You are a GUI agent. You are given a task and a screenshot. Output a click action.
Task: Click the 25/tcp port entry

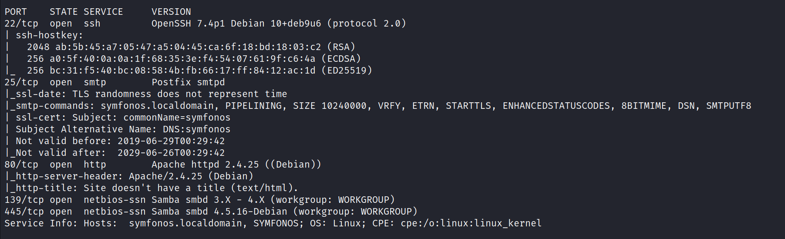(x=21, y=82)
